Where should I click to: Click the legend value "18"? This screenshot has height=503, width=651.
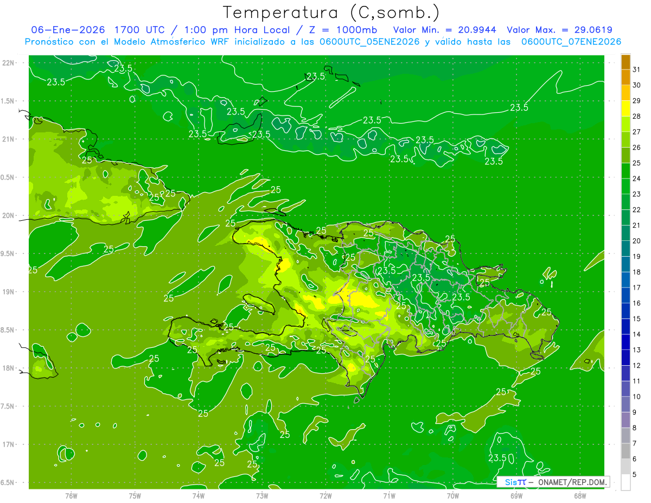[637, 272]
